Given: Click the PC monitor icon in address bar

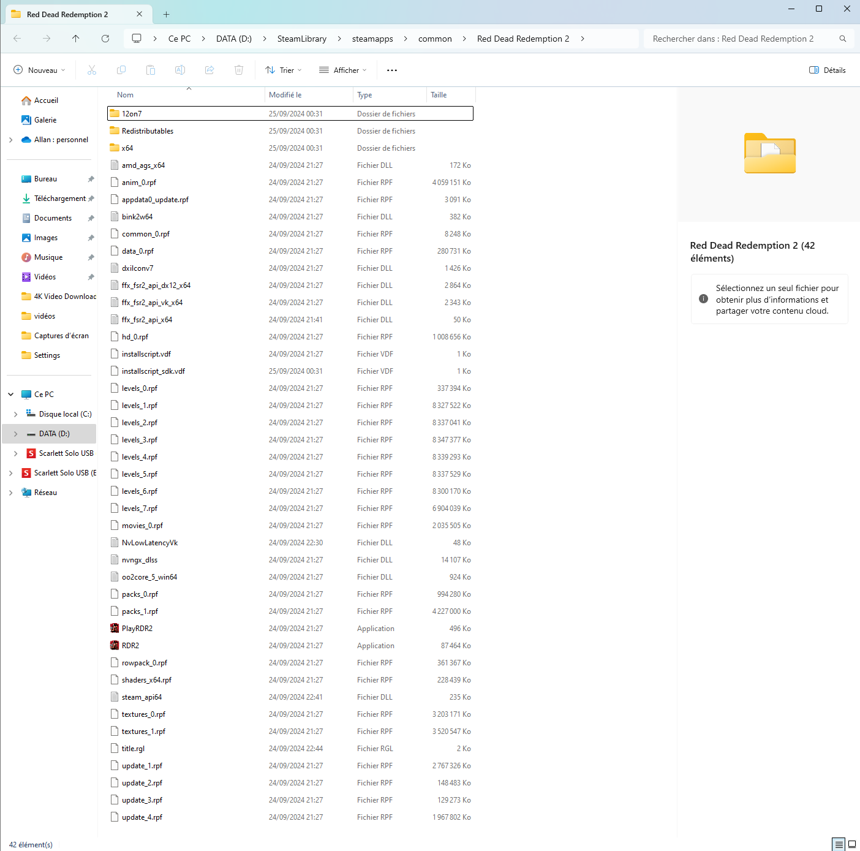Looking at the screenshot, I should point(137,39).
